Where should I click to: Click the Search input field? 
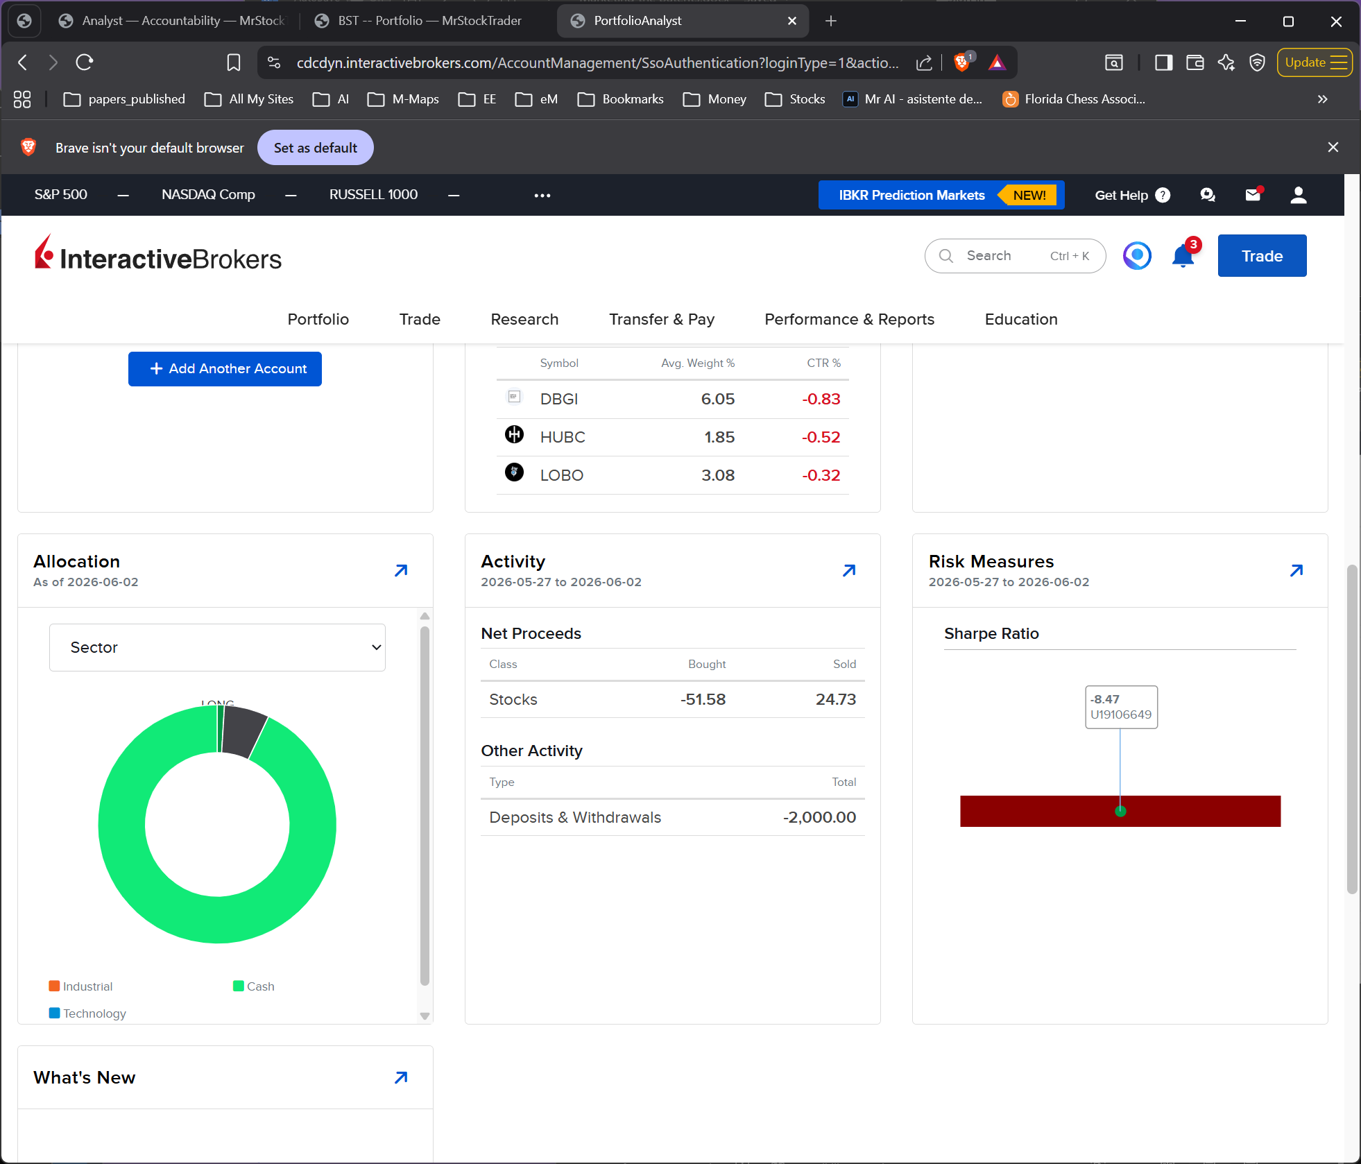[x=1015, y=256]
